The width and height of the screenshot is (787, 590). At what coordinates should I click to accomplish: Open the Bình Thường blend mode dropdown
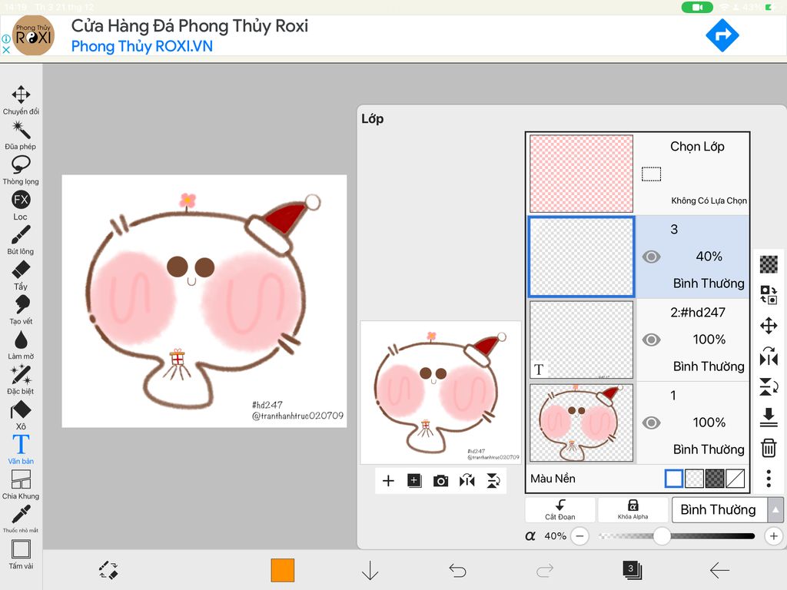(727, 510)
